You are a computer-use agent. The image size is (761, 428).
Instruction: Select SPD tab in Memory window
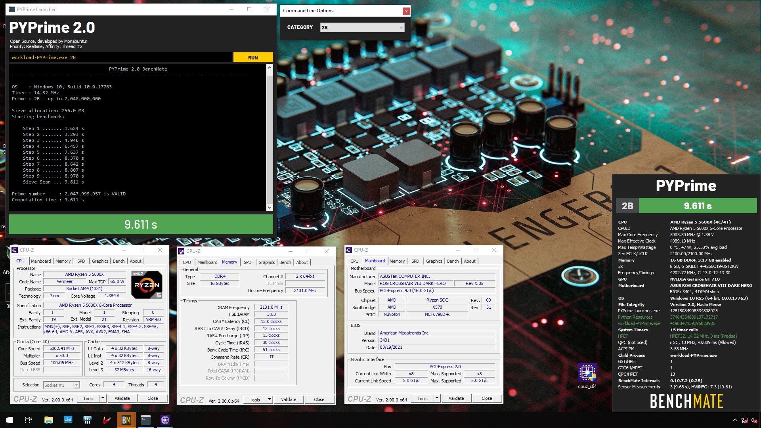pos(248,262)
